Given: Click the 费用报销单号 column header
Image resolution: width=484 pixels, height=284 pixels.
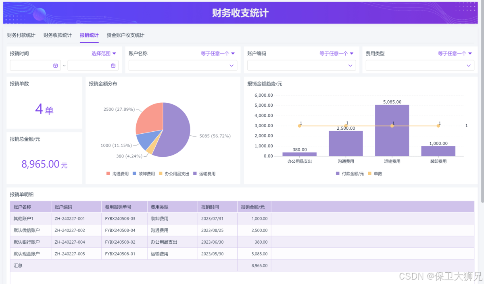Looking at the screenshot, I should [125, 207].
